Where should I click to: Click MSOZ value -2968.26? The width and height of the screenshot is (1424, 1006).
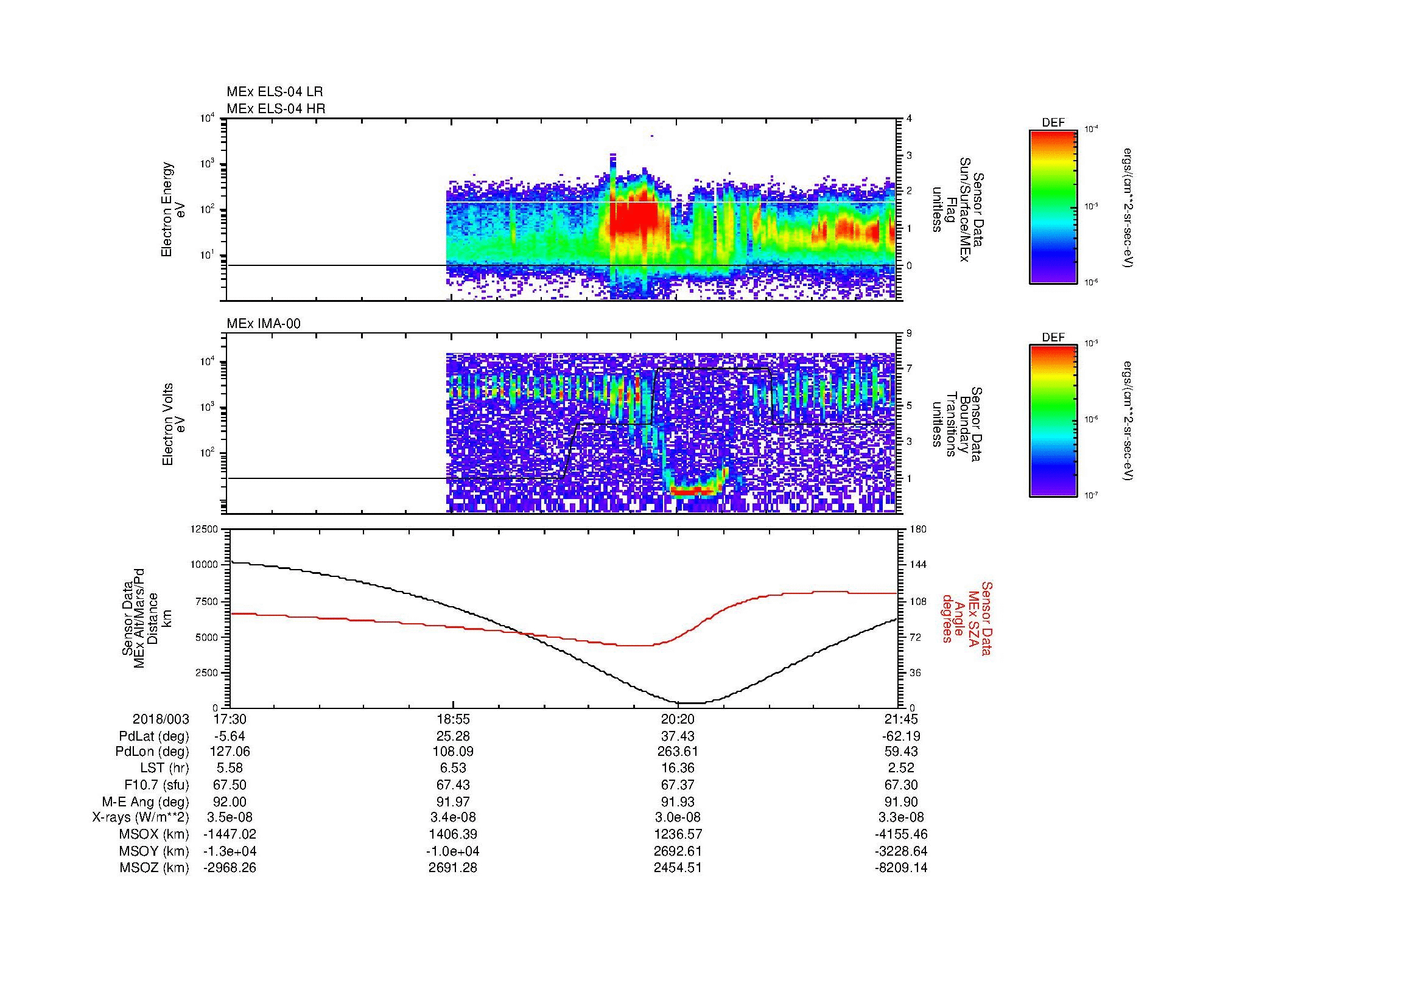click(230, 868)
